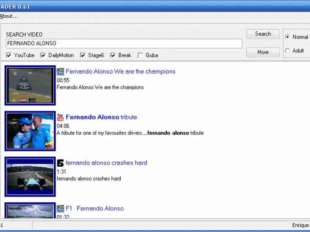Select the Adult radio button
The image size is (310, 232).
[x=287, y=51]
